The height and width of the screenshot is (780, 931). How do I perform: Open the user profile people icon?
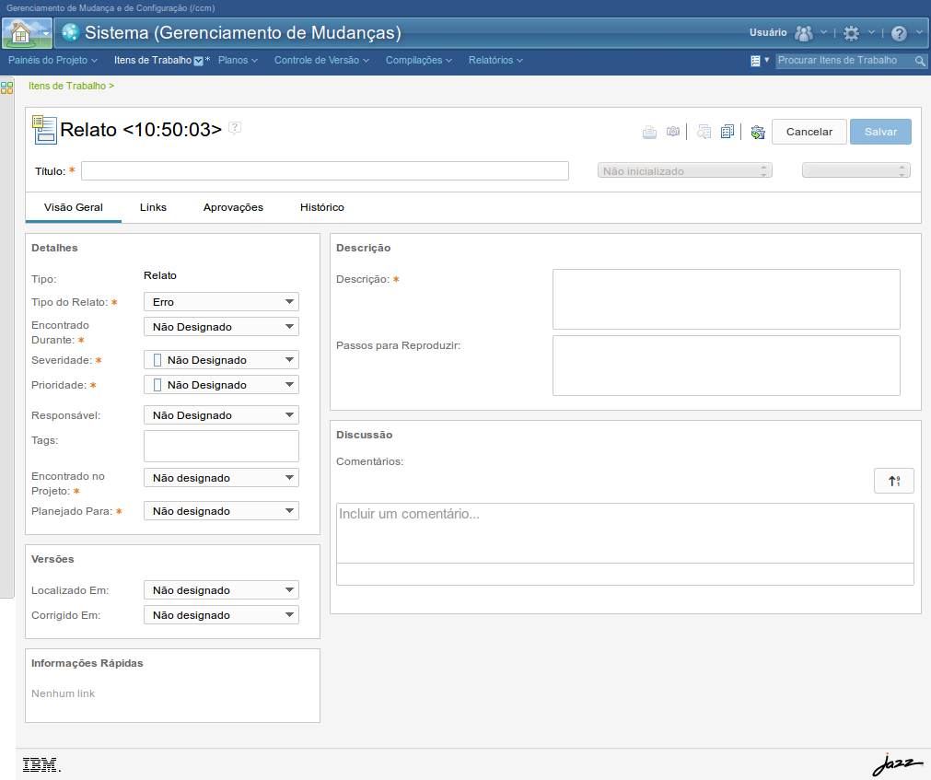(803, 33)
